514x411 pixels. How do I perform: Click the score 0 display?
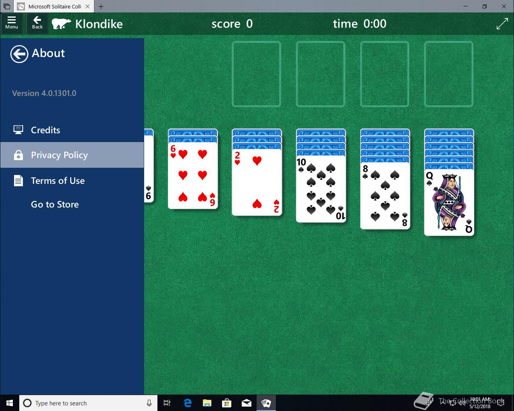(x=232, y=24)
